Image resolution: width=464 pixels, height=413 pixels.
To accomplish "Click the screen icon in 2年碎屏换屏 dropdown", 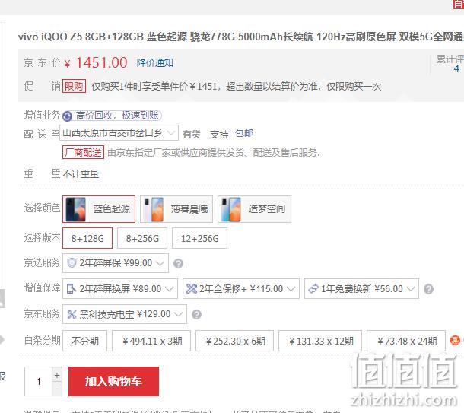I will pos(72,288).
